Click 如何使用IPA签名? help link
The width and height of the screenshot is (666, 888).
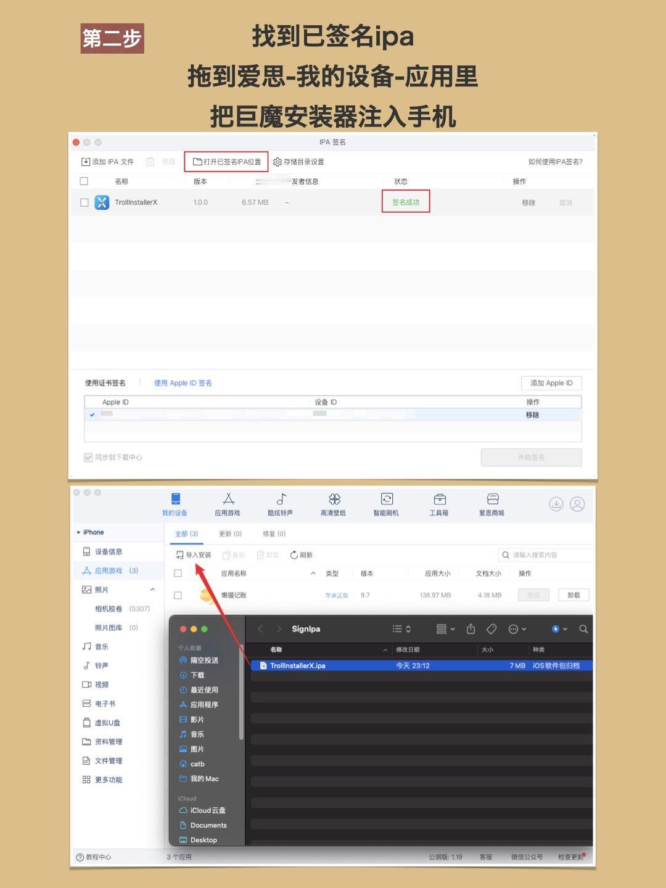point(555,162)
